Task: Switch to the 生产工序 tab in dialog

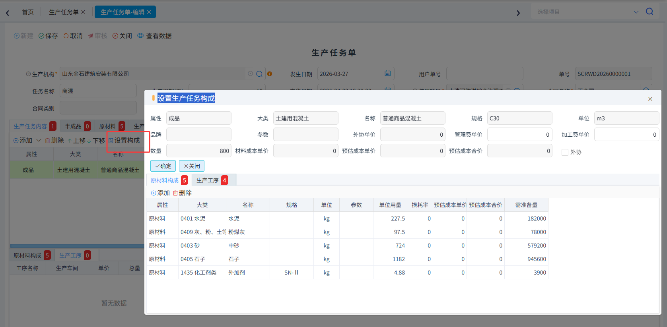Action: [213, 180]
